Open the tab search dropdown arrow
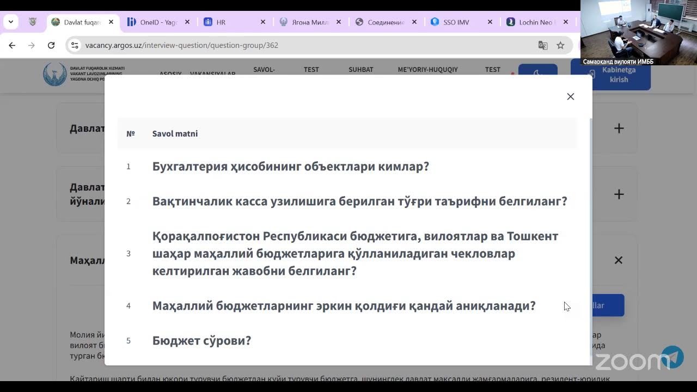 click(11, 22)
